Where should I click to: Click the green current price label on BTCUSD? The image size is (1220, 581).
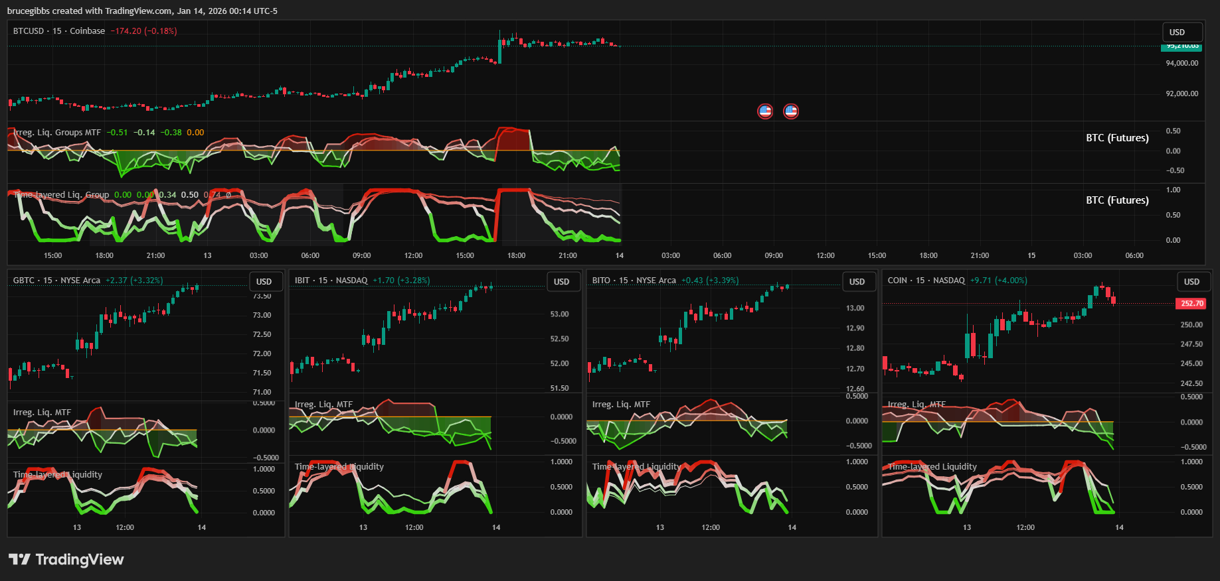point(1181,46)
